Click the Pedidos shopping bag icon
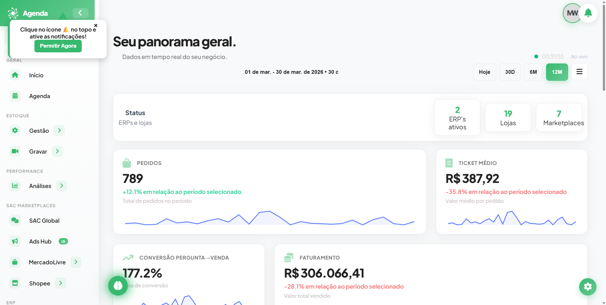Screen dimensions: 606x305 [x=127, y=163]
